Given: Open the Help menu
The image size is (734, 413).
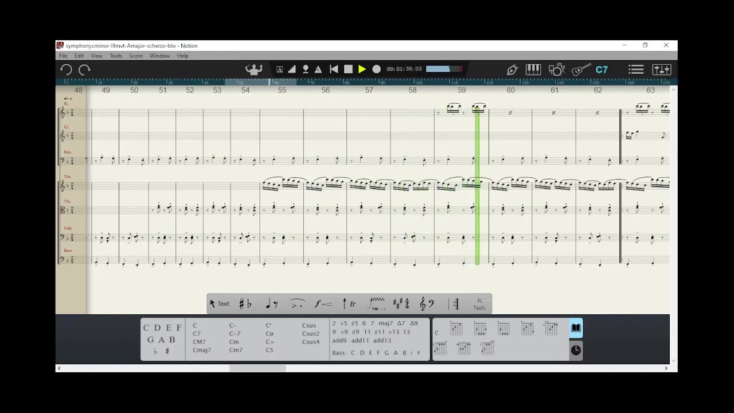Looking at the screenshot, I should point(182,56).
